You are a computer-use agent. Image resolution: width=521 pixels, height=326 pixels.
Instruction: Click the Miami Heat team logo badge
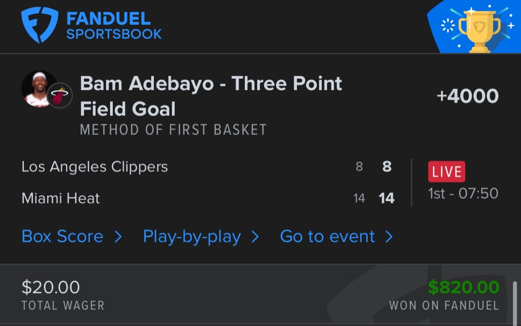[x=59, y=96]
